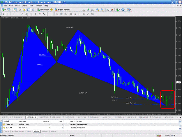
Task: Click the Profiles toolbar icon
Action: [x=8, y=10]
